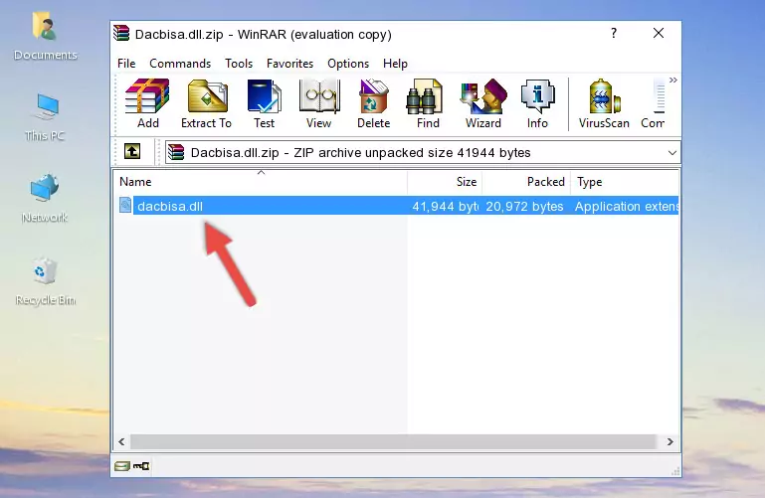This screenshot has height=498, width=765.
Task: Click the Add toolbar icon
Action: pyautogui.click(x=147, y=103)
